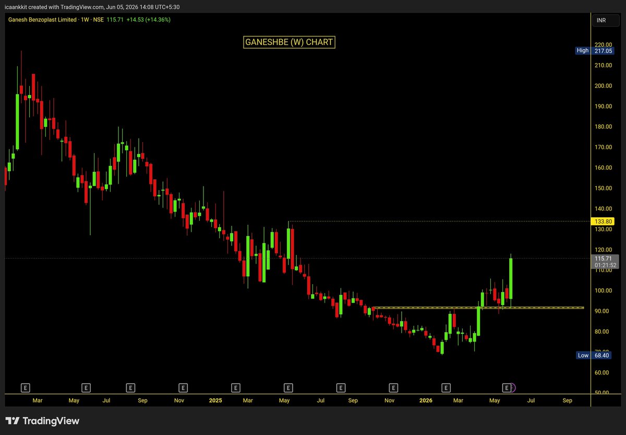
Task: Click the 133.80 price level label
Action: (x=603, y=221)
